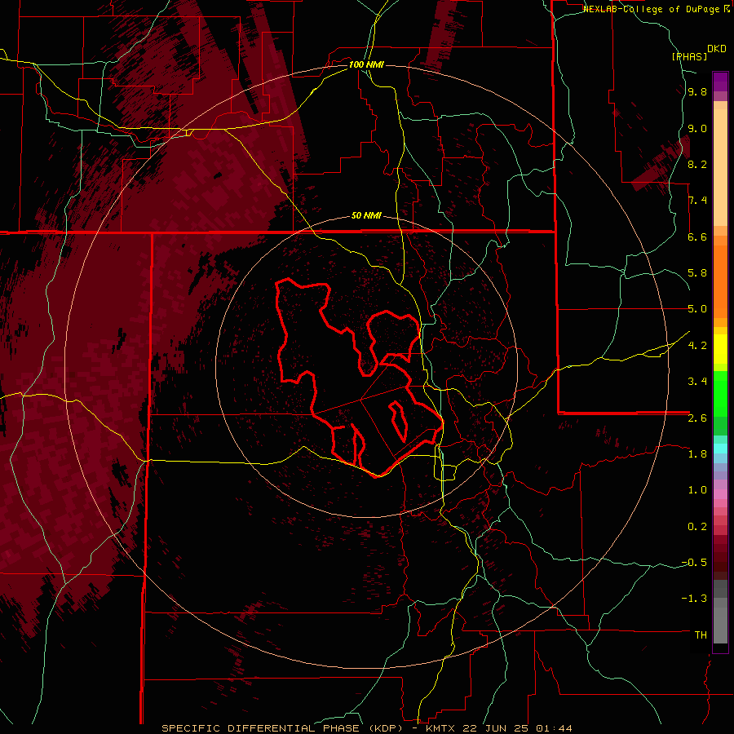Choose the 1.8 scale label

[697, 454]
